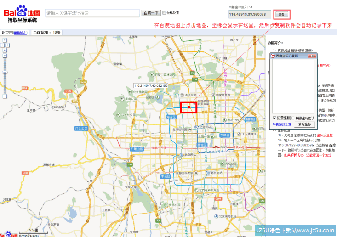Click the 石景山区 district label

pyautogui.click(x=137, y=149)
